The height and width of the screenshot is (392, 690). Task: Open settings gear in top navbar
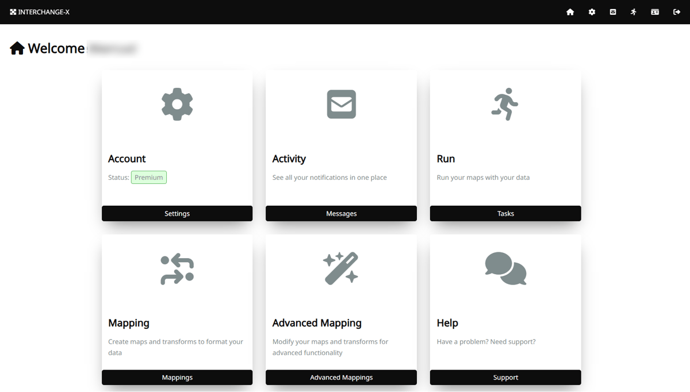click(x=592, y=12)
